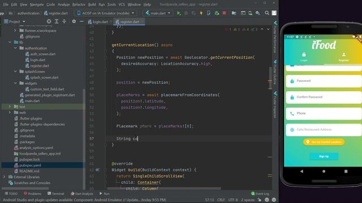Open Flutter Performance side panel
This screenshot has height=203, width=362.
[275, 37]
